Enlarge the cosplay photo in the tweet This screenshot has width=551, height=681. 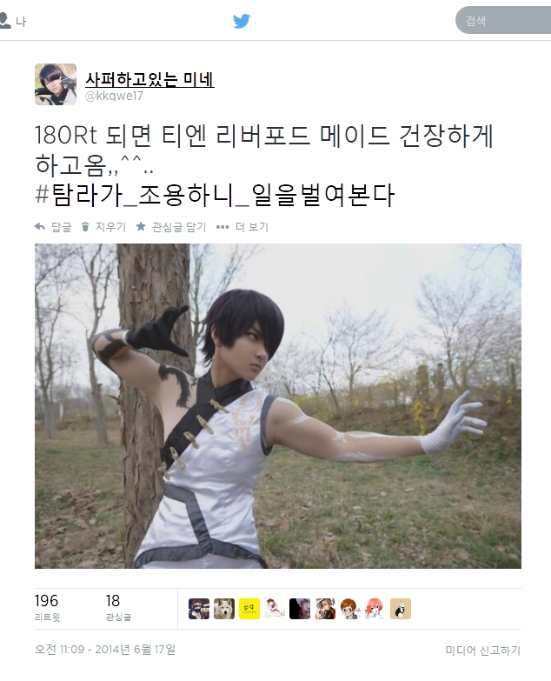[277, 405]
